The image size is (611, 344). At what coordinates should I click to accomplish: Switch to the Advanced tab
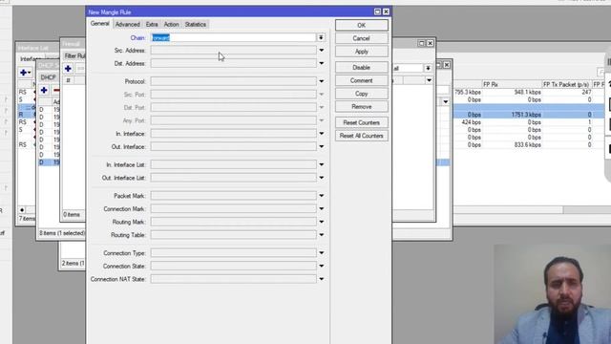(x=127, y=24)
